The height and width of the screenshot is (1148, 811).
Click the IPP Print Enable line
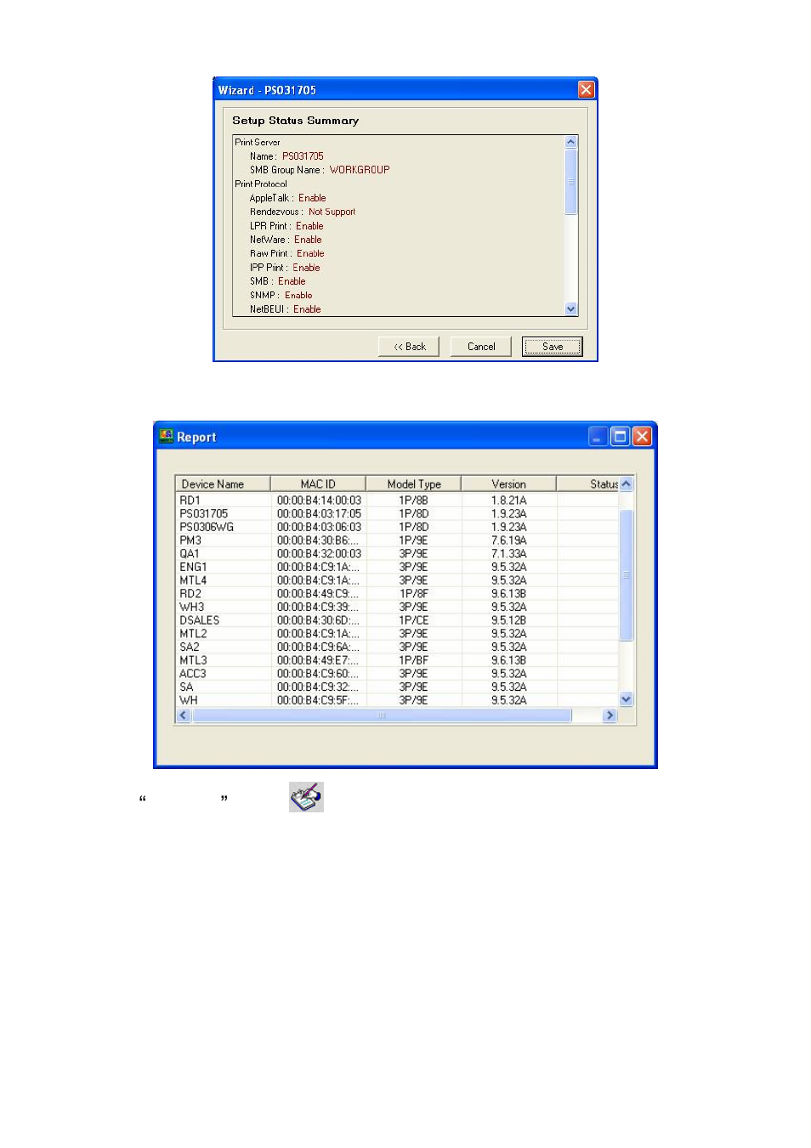click(x=285, y=268)
